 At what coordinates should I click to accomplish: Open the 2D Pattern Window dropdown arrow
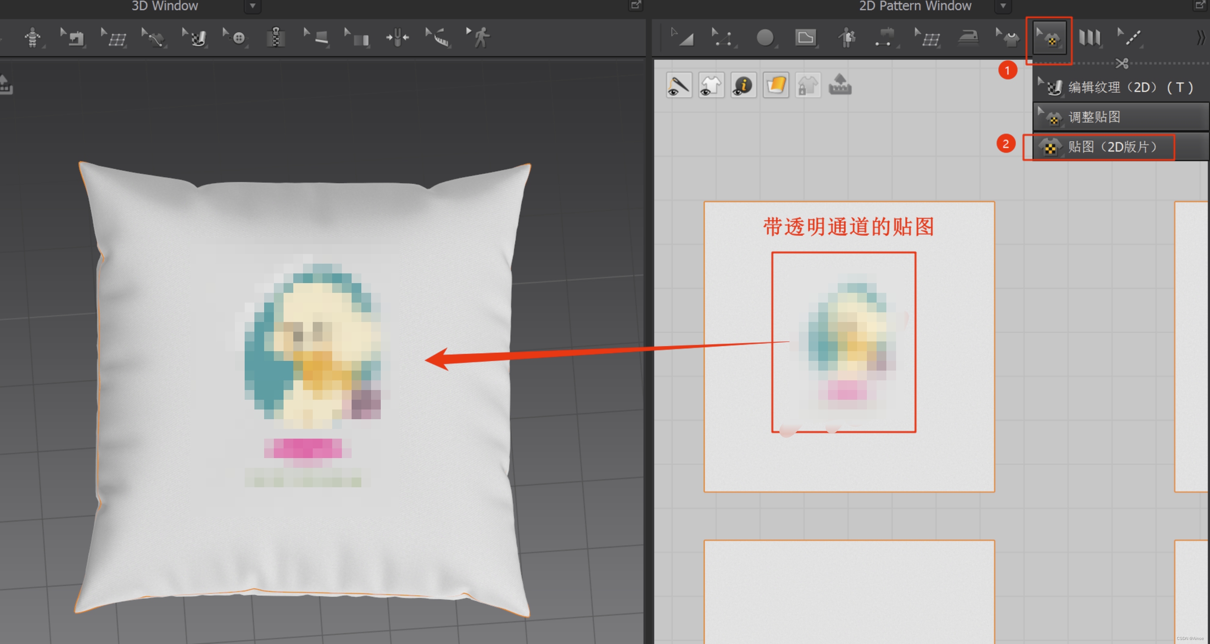tap(1003, 6)
